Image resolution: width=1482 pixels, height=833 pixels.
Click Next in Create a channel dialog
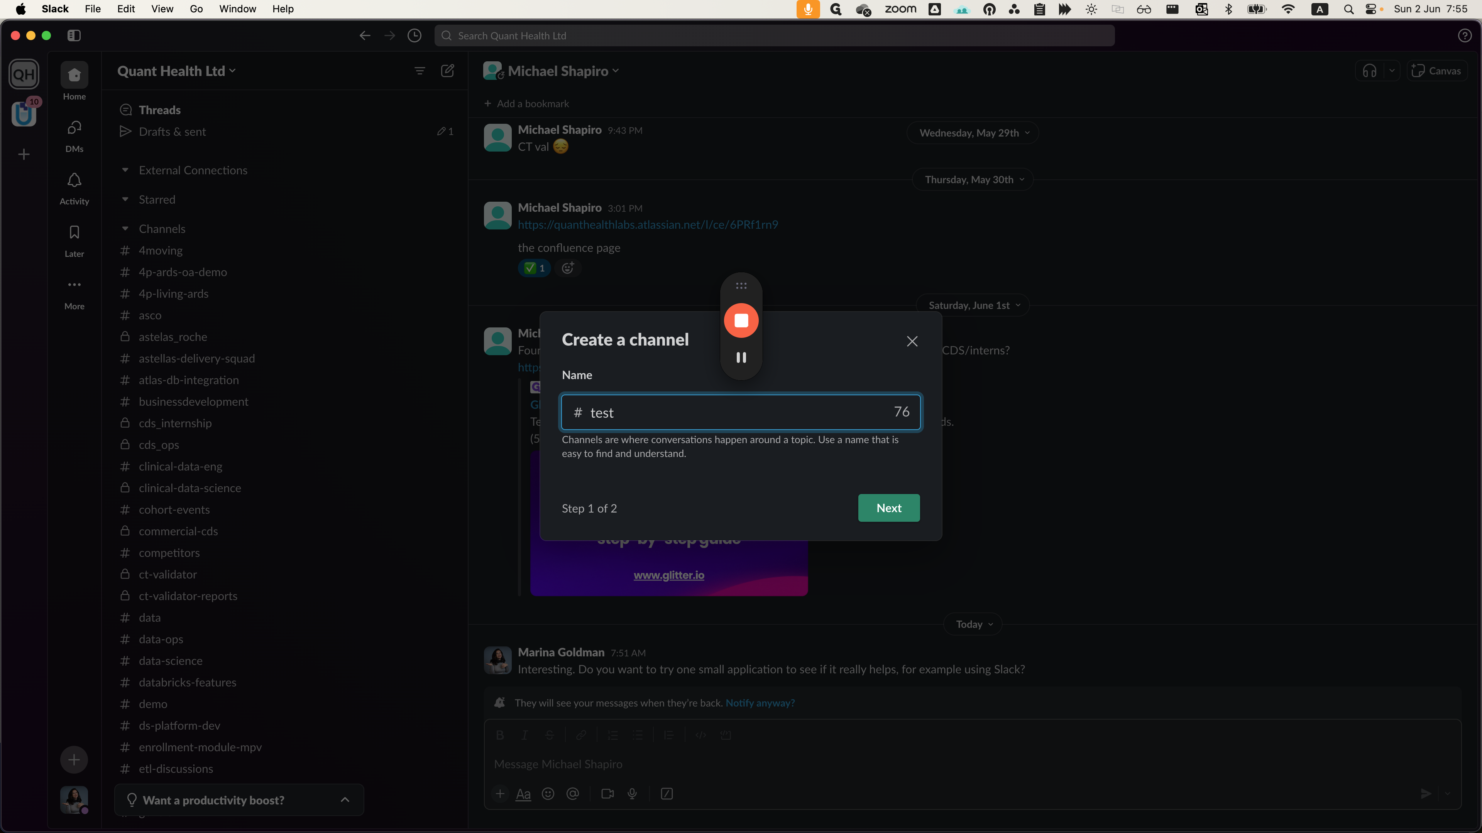pos(889,508)
